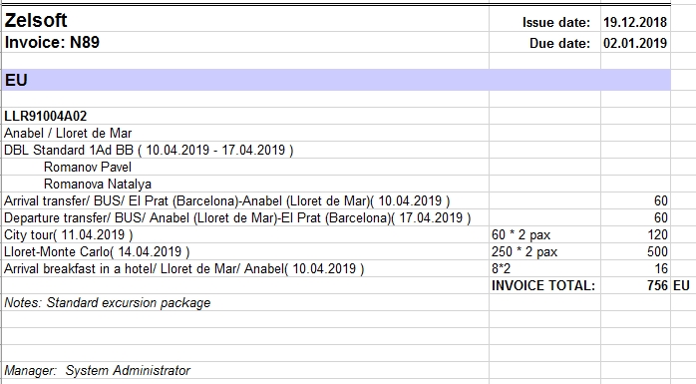This screenshot has width=696, height=384.
Task: Click the arrival transfer amount 60
Action: (660, 201)
